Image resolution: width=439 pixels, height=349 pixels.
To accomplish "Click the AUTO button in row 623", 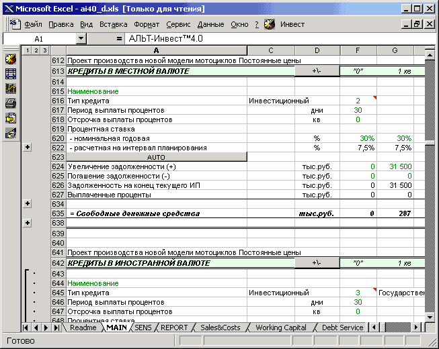I will click(156, 157).
